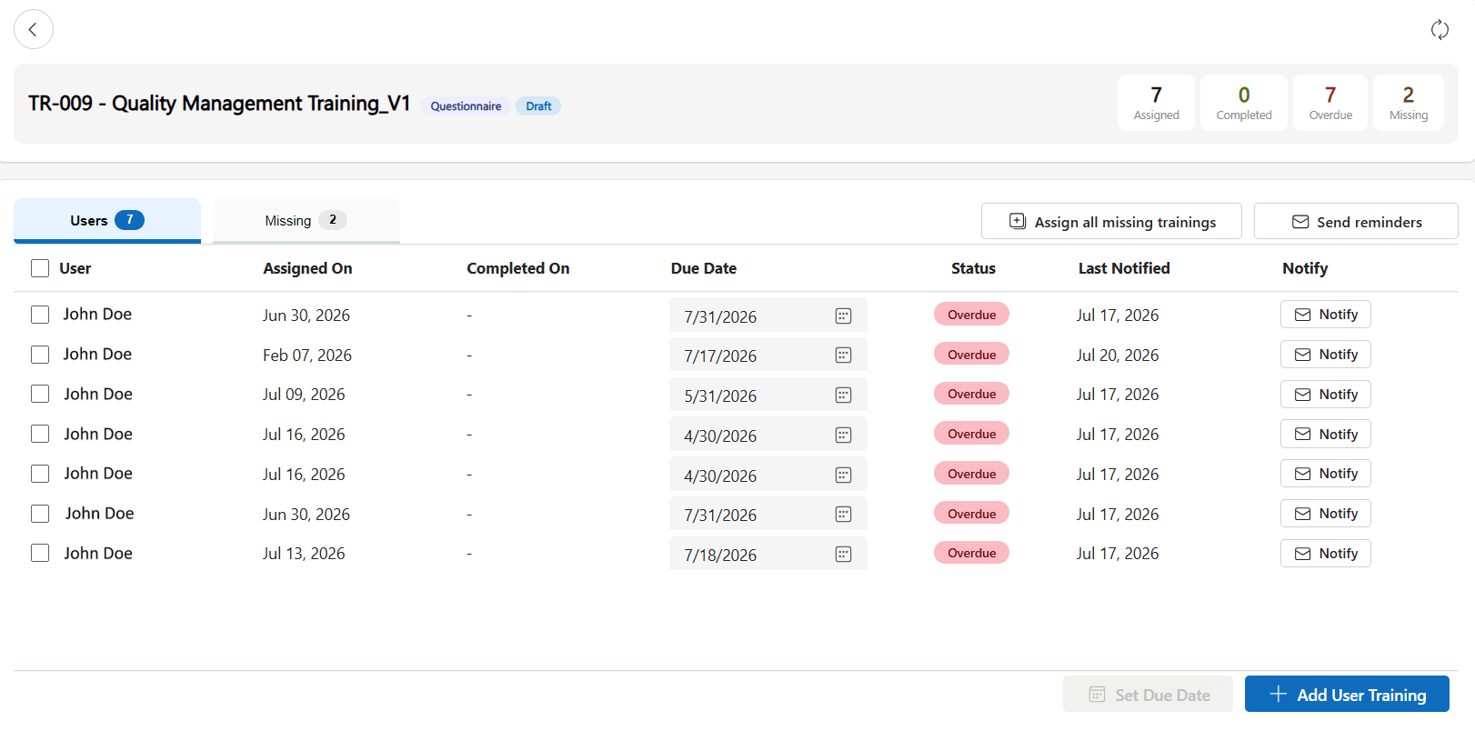This screenshot has height=731, width=1475.
Task: Click the Draft status badge
Action: click(x=538, y=106)
